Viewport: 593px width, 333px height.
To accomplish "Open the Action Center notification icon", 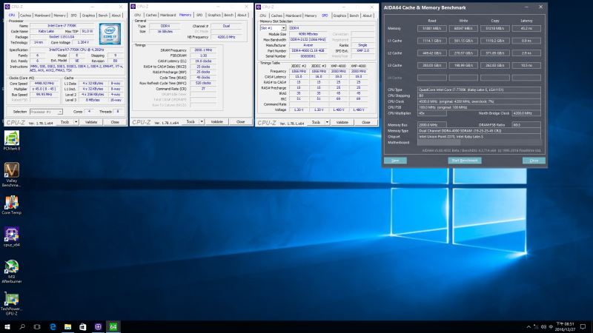I will [x=583, y=326].
